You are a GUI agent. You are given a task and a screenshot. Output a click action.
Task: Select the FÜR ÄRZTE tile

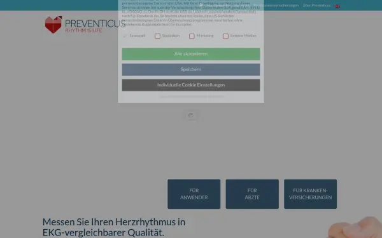252,194
